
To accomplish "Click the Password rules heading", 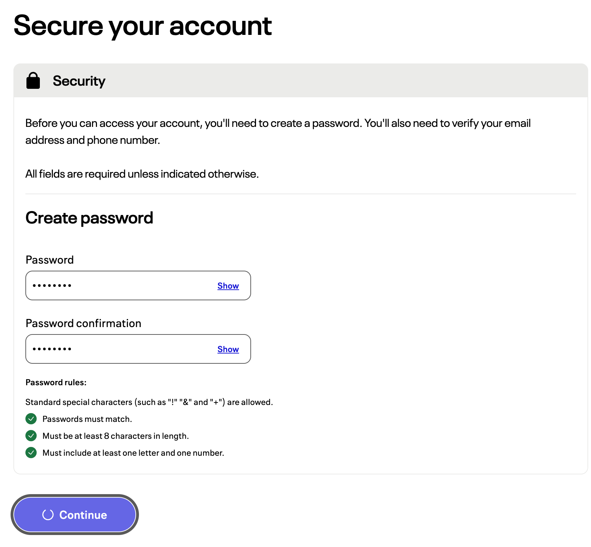I will tap(56, 382).
